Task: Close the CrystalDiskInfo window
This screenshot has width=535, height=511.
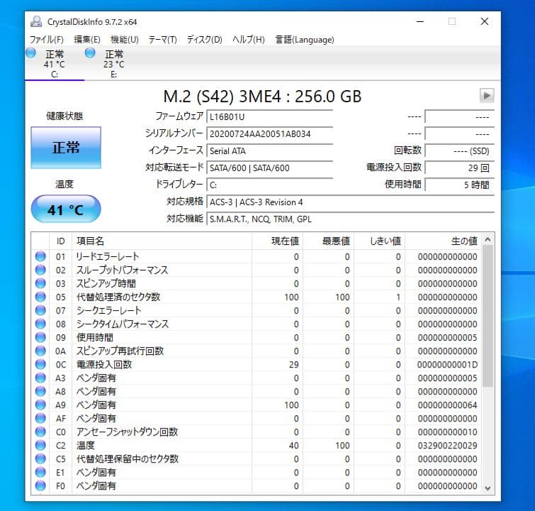Action: click(x=484, y=21)
